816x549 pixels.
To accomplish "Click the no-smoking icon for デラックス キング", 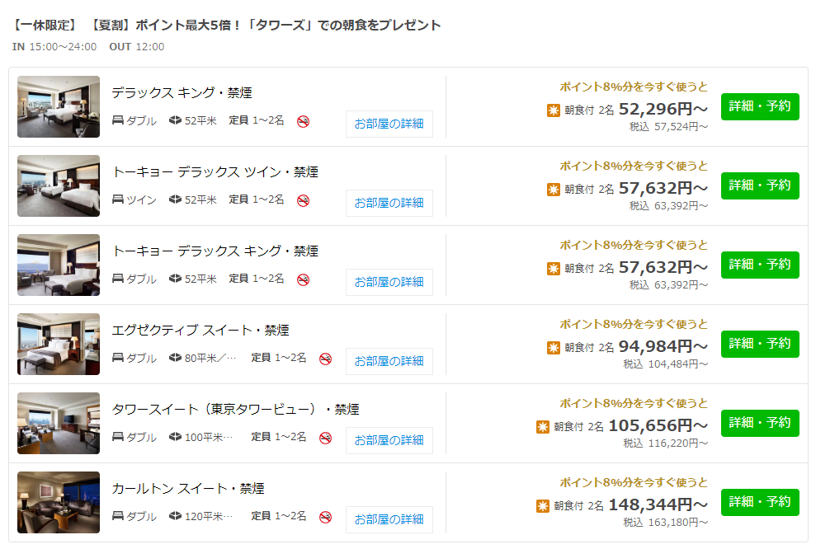I will tap(303, 122).
